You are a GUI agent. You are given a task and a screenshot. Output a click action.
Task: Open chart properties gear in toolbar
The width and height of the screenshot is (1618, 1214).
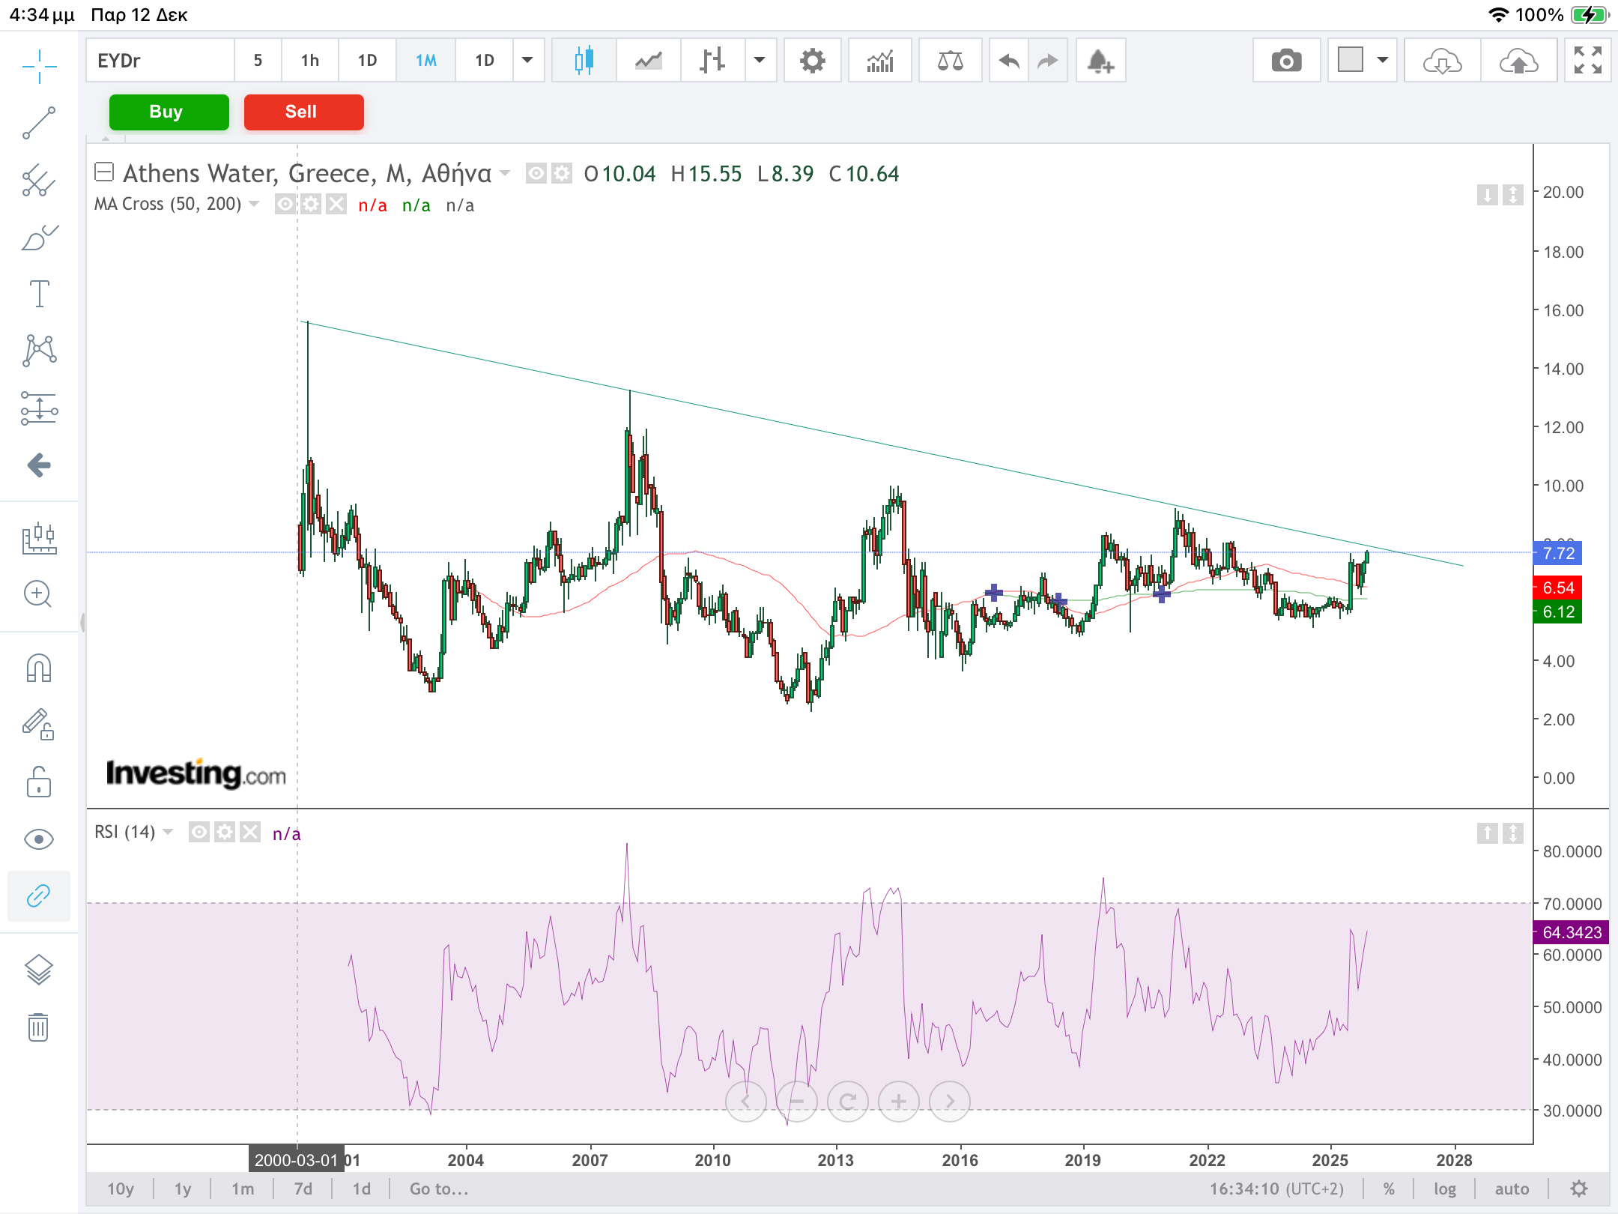(x=812, y=61)
